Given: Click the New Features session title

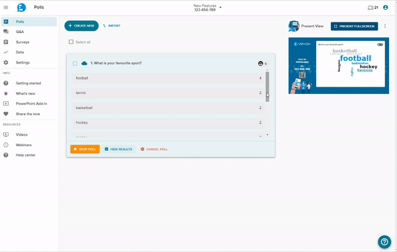Looking at the screenshot, I should point(205,5).
